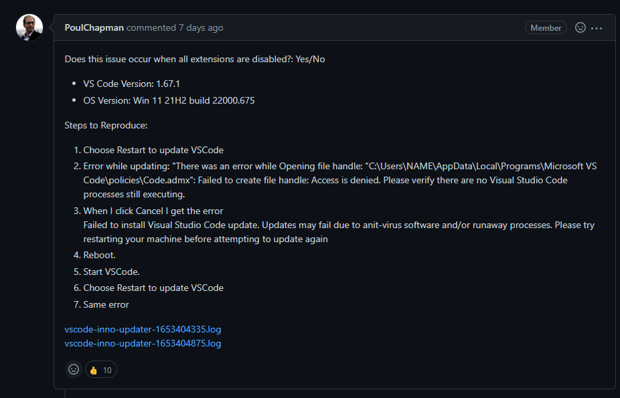This screenshot has width=620, height=398.
Task: Click the first step 'Choose Restart to update VSCode'
Action: click(153, 150)
